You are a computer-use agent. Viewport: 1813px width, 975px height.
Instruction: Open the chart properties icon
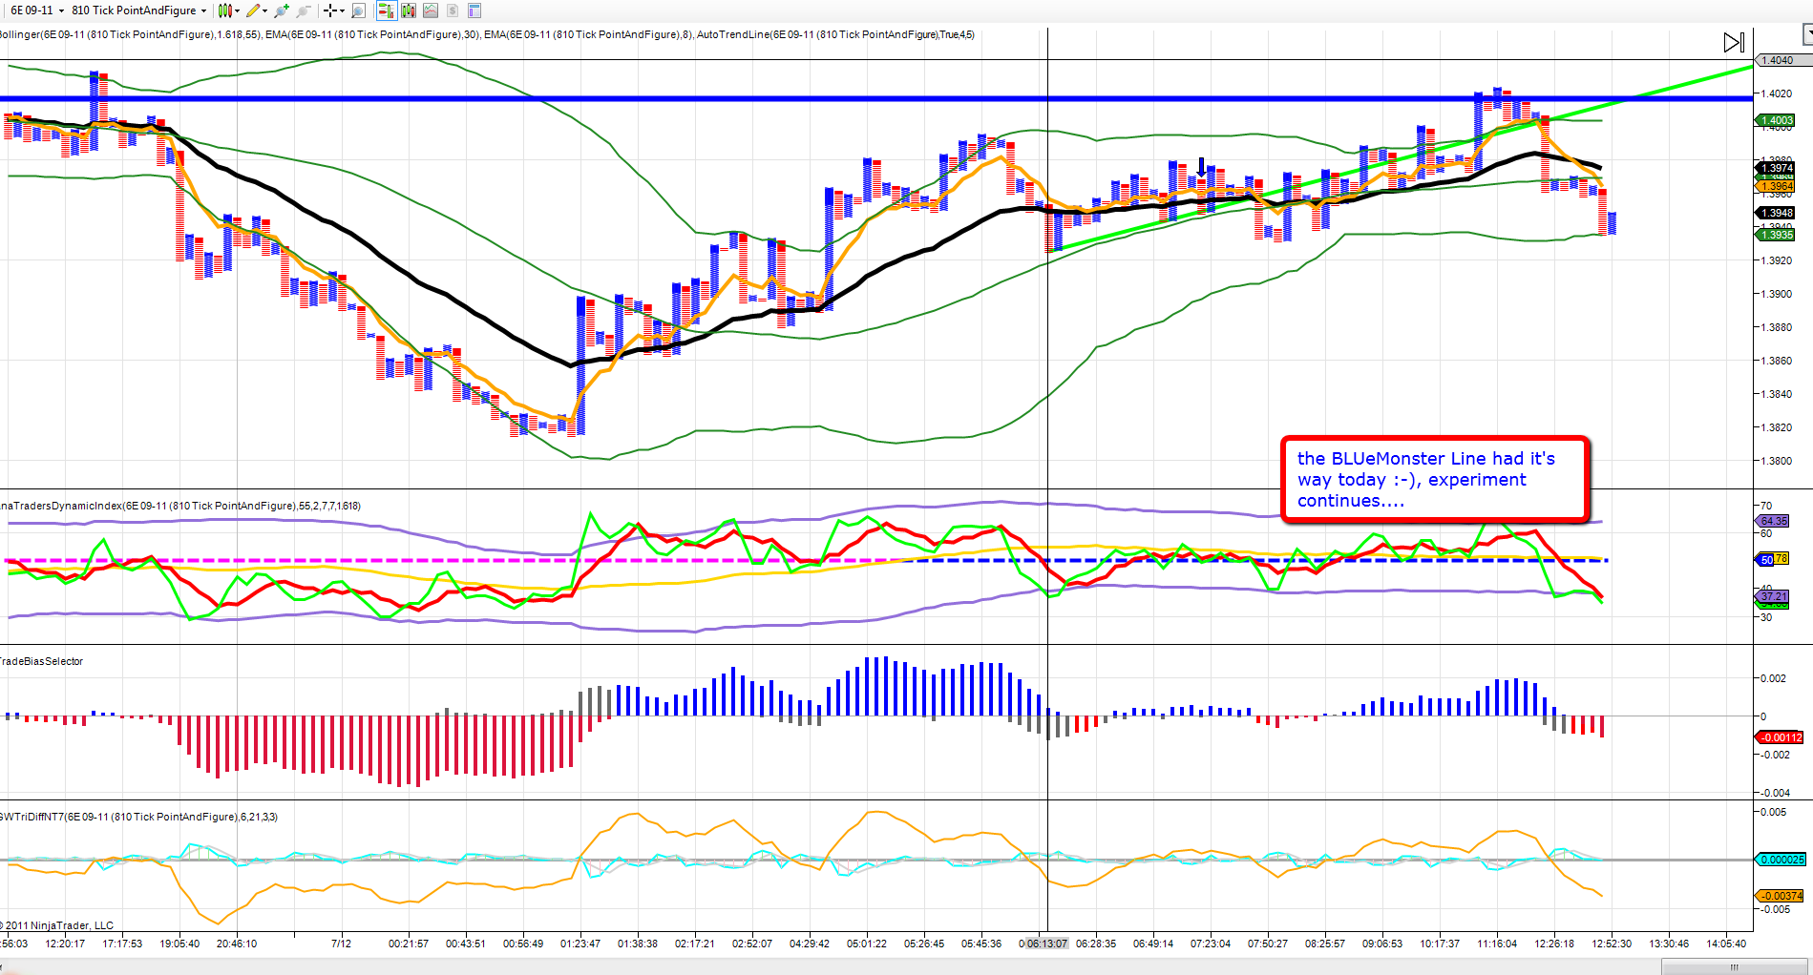pos(474,10)
